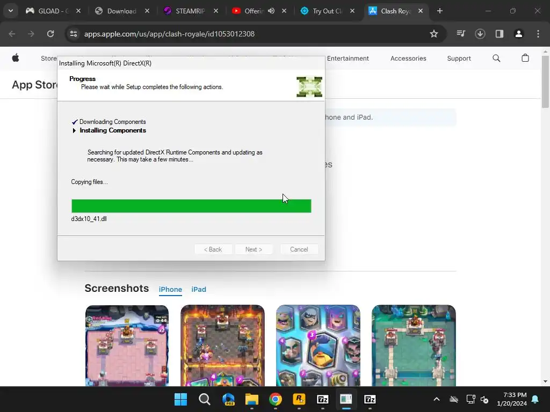Open Support in Apple navigation
This screenshot has width=550, height=412.
click(x=459, y=58)
